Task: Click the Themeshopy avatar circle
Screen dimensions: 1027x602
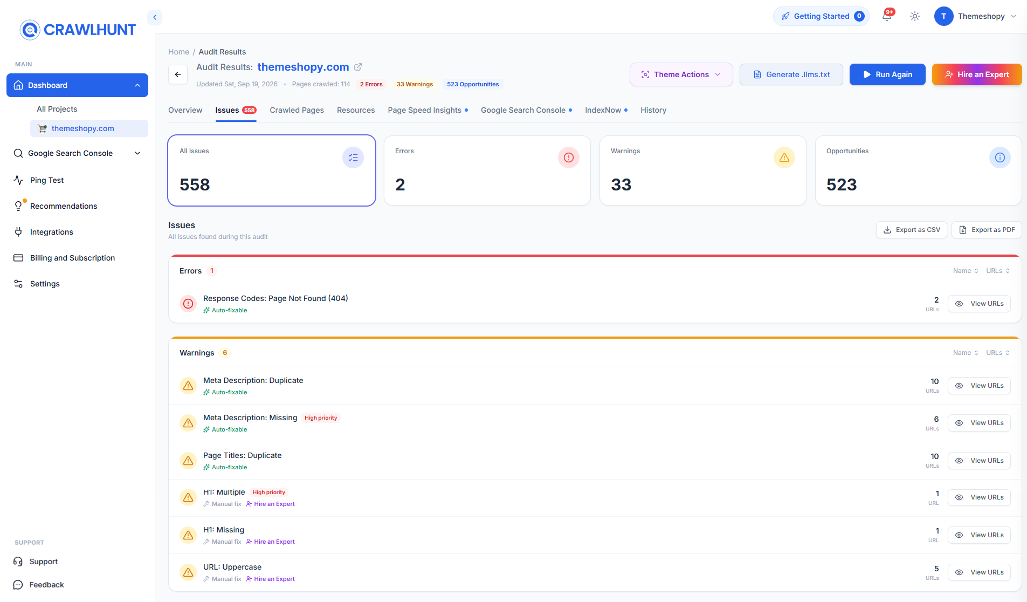Action: 943,16
